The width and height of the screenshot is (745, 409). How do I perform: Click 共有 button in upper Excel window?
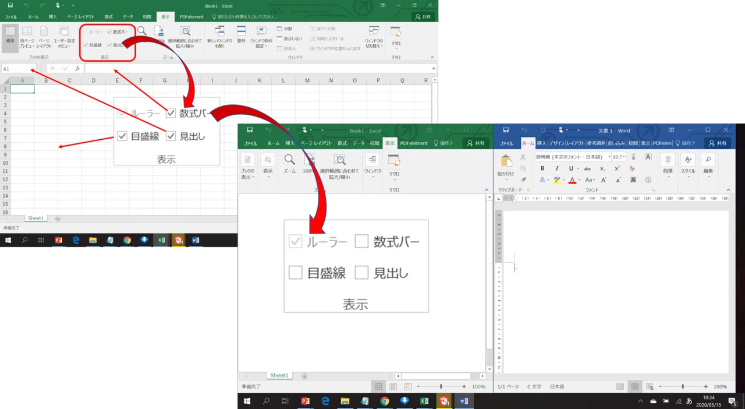click(x=423, y=17)
